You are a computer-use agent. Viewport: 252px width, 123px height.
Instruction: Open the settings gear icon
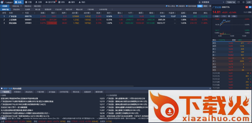coord(243,2)
